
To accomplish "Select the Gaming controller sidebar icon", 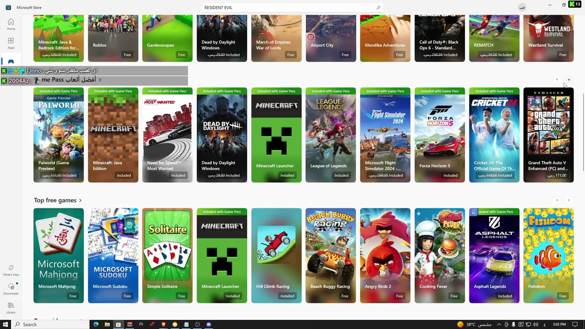I will click(11, 62).
